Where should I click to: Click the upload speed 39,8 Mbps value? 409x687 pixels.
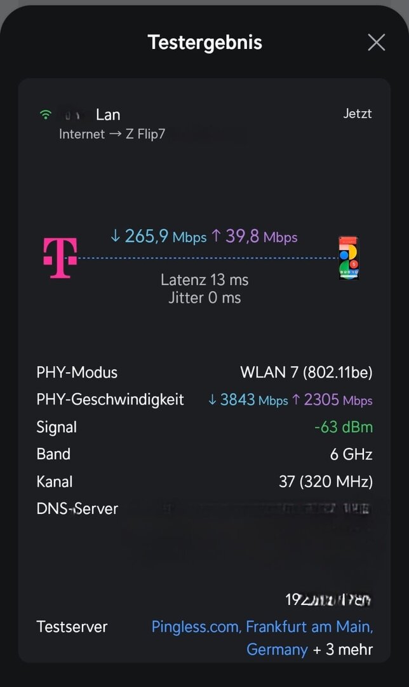click(x=253, y=237)
